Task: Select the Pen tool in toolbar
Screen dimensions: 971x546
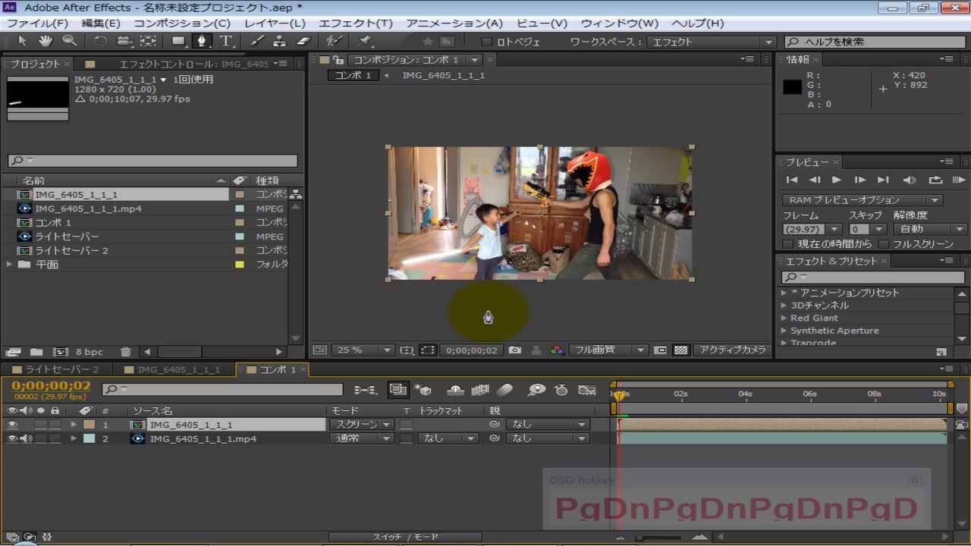Action: click(x=202, y=41)
